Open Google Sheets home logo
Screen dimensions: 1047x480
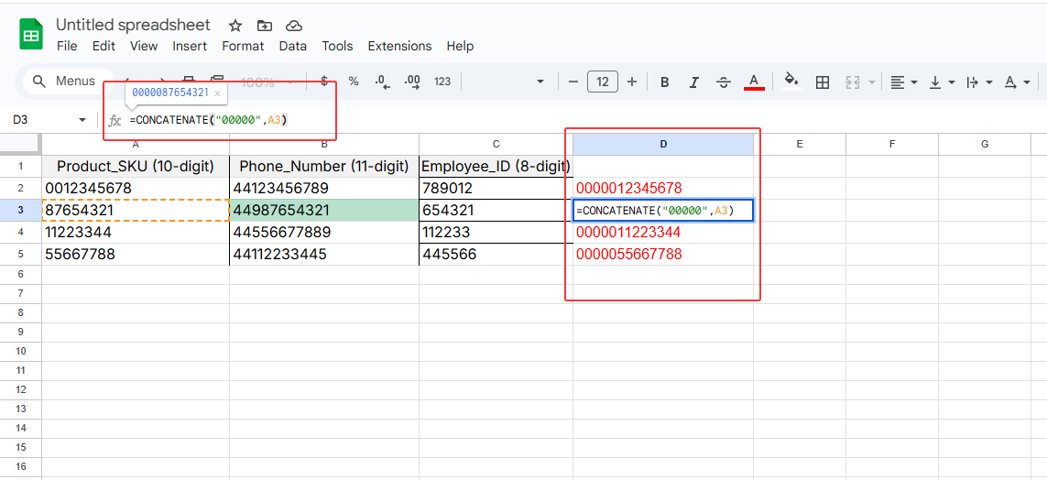coord(31,36)
